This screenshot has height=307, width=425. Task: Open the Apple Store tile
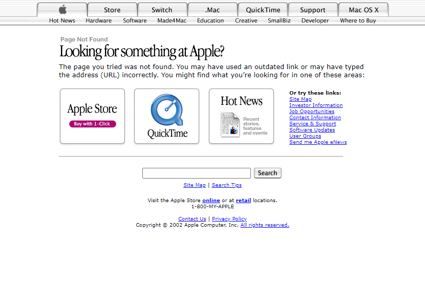(93, 116)
